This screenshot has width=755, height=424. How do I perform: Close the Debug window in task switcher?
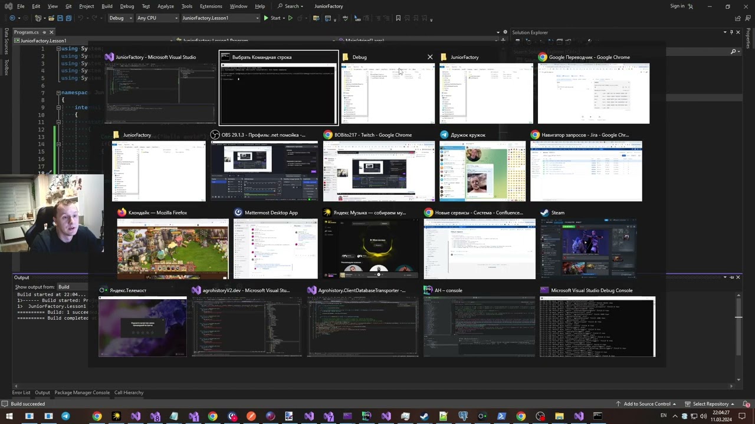pyautogui.click(x=430, y=57)
